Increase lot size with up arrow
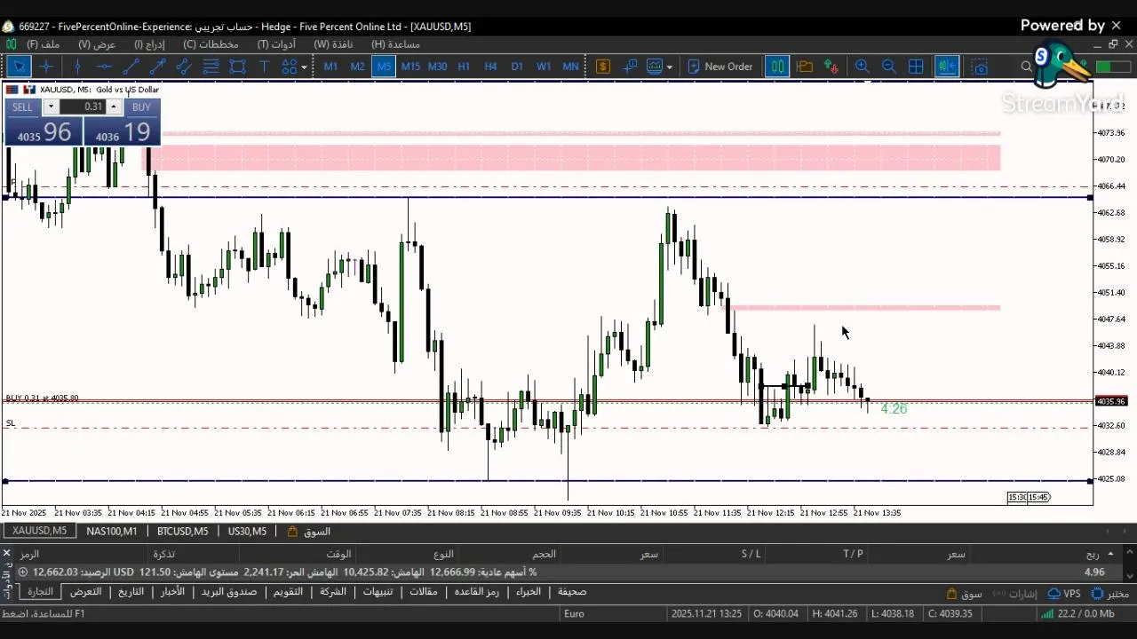Screen dimensions: 1137x639 [x=113, y=106]
